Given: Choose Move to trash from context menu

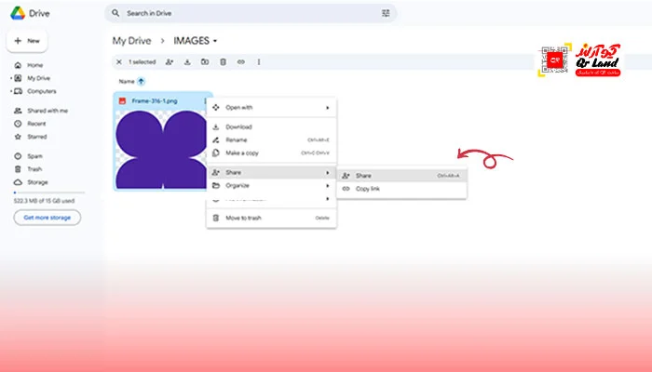Looking at the screenshot, I should pyautogui.click(x=245, y=218).
